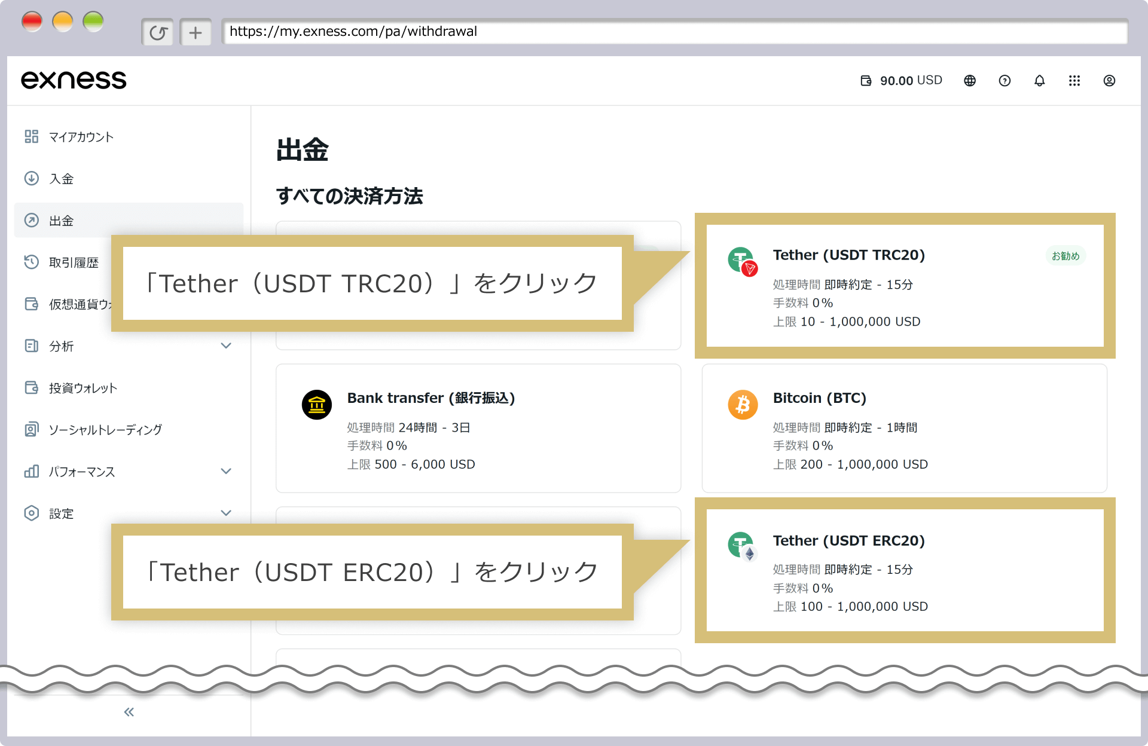The image size is (1148, 746).
Task: Select Tether (USDT ERC20) withdrawal method
Action: (905, 570)
